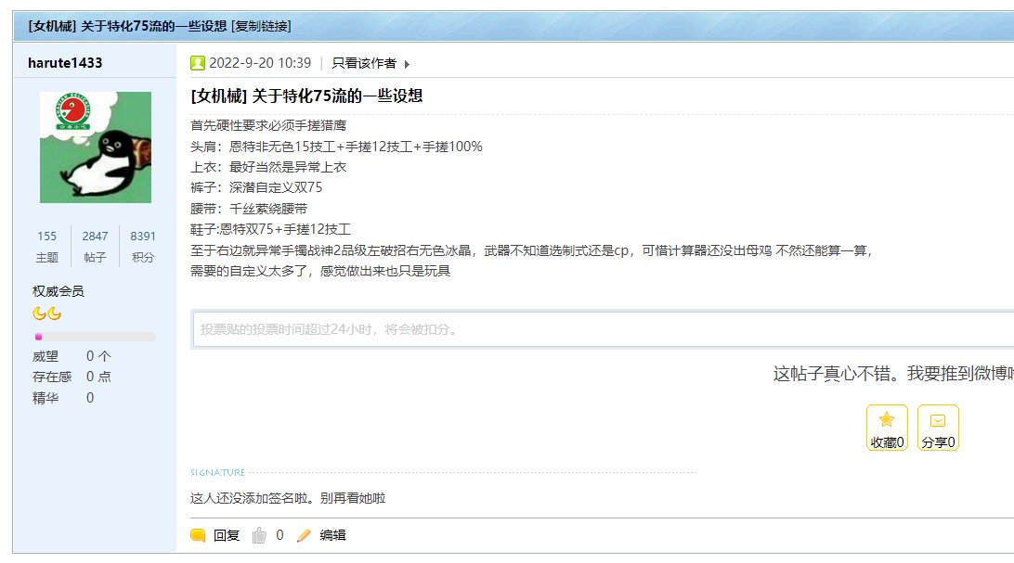The width and height of the screenshot is (1014, 563).
Task: Open the 8391 积分 points count
Action: pyautogui.click(x=143, y=247)
